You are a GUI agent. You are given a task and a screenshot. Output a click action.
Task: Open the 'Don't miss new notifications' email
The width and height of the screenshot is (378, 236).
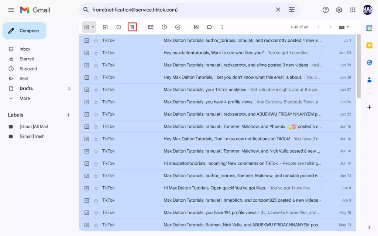(217, 139)
